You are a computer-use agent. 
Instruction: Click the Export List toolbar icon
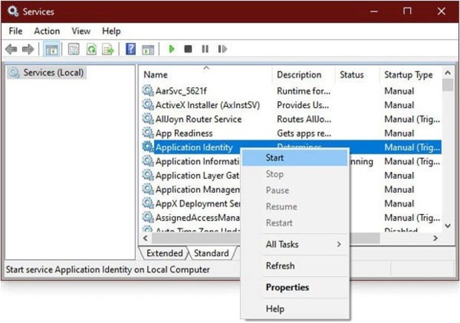click(x=108, y=49)
